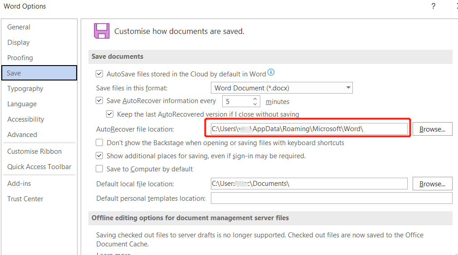
Task: Click the purple floppy disk save icon
Action: click(102, 31)
